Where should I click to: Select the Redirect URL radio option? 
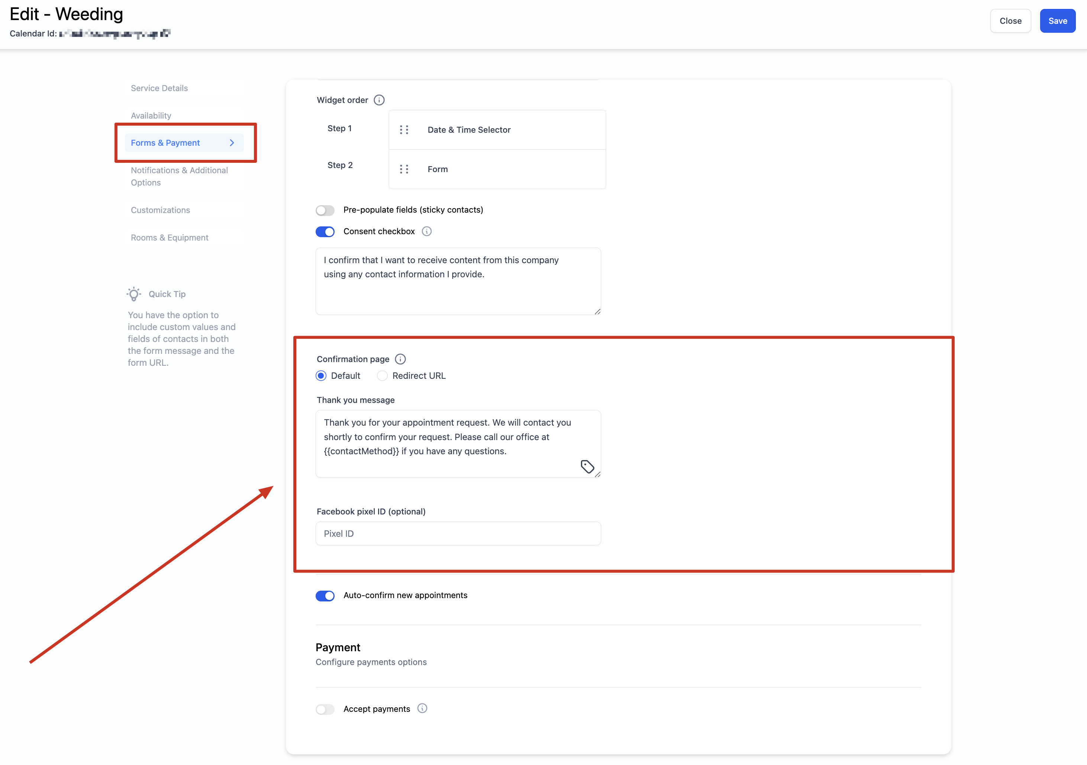(x=382, y=375)
